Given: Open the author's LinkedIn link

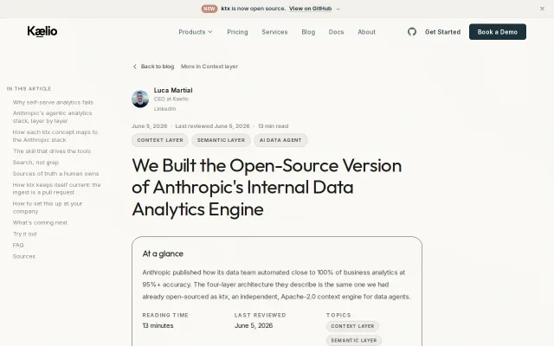Looking at the screenshot, I should [164, 109].
